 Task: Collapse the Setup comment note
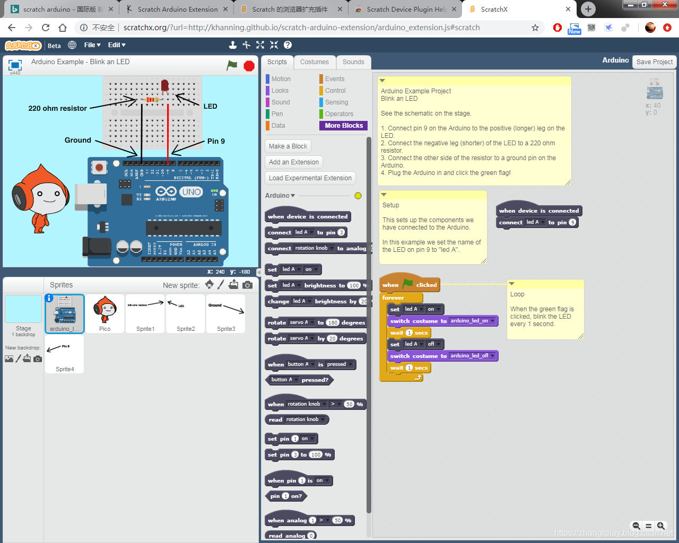point(384,195)
